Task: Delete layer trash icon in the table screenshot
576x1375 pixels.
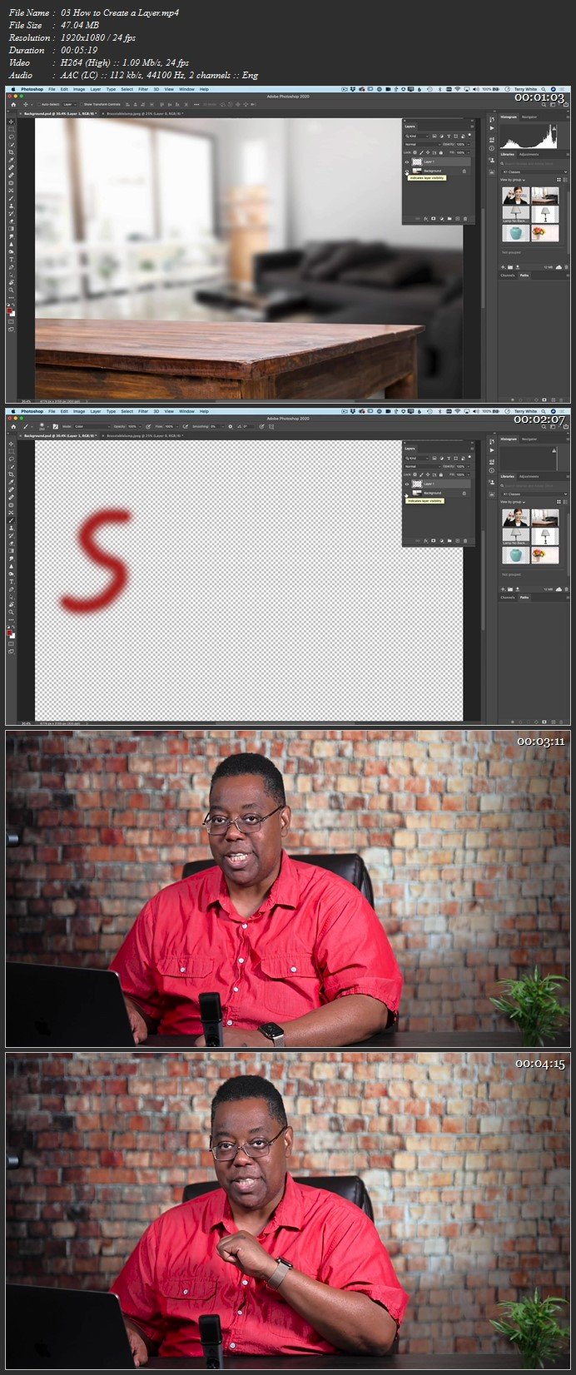Action: [465, 219]
